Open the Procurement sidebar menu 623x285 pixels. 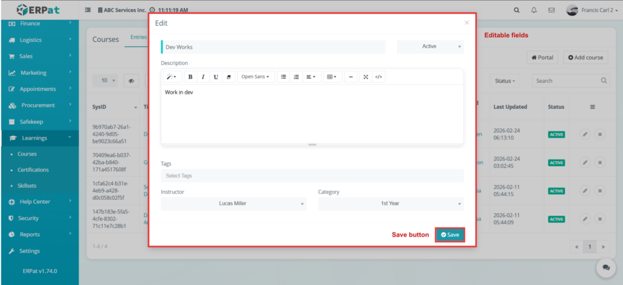tap(40, 105)
